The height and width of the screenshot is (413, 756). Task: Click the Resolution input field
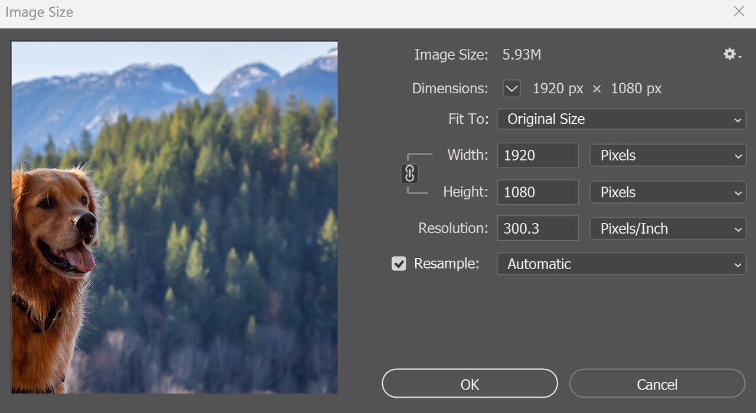coord(537,228)
